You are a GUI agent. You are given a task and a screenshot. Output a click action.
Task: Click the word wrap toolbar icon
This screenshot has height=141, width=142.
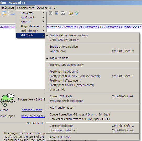12,13
